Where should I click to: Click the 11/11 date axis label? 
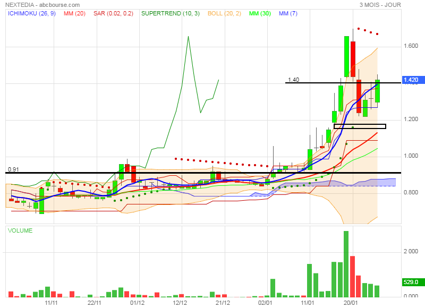tap(51, 303)
